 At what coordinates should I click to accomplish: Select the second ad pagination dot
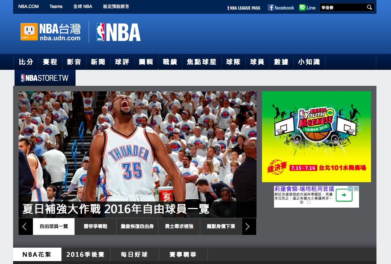(309, 203)
